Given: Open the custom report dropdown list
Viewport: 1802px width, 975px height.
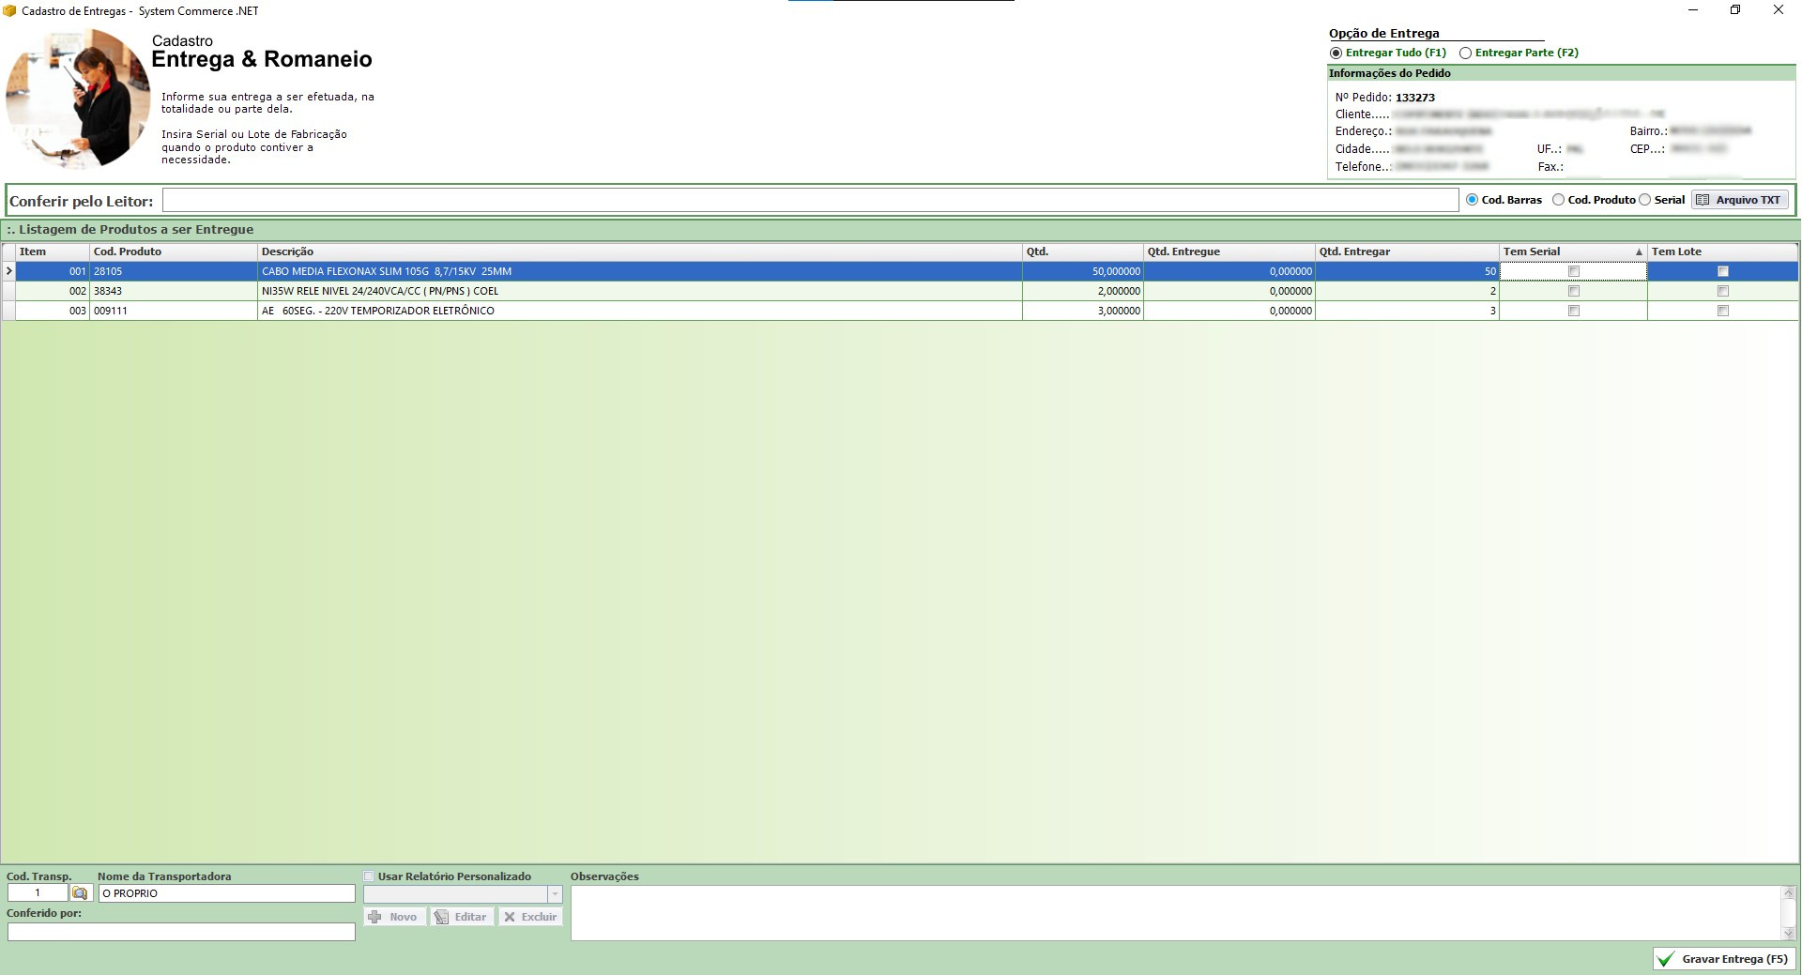Looking at the screenshot, I should pos(555,894).
